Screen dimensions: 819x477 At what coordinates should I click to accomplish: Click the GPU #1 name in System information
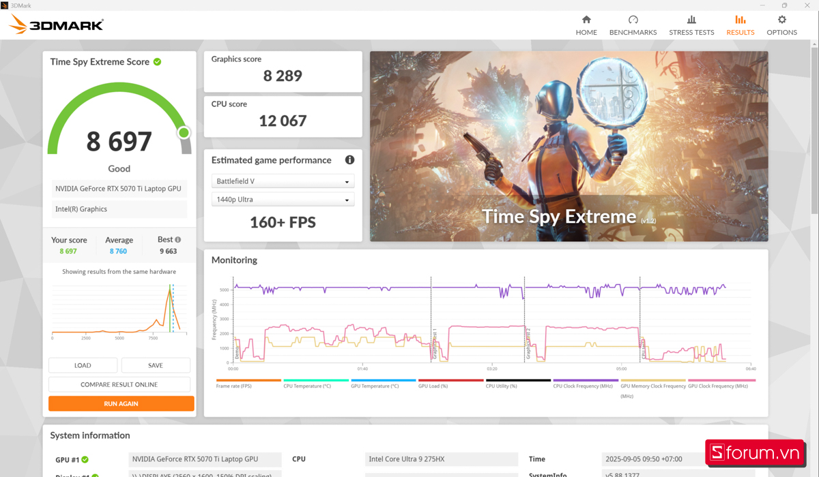point(205,459)
